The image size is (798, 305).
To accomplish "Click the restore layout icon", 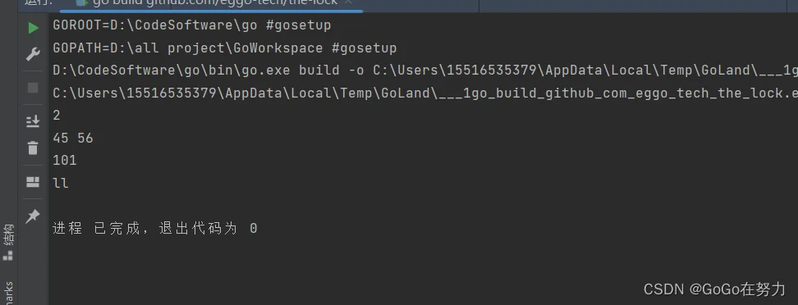I will pos(33,182).
